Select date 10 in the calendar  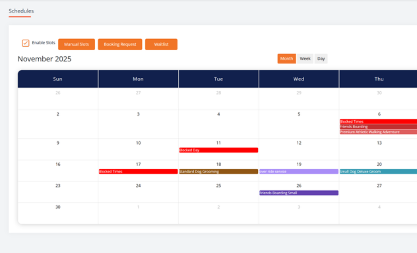pos(139,143)
